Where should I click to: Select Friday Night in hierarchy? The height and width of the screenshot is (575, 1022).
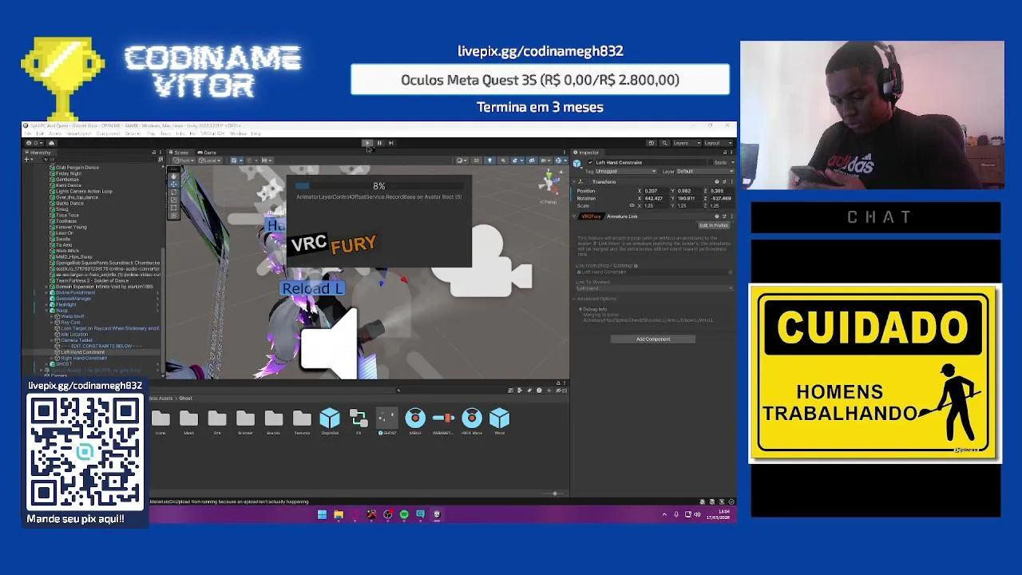coord(69,173)
